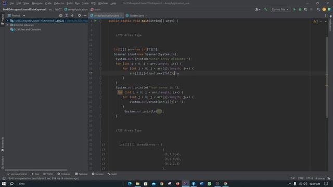The image size is (333, 187).
Task: Open the Help menu
Action: tap(113, 4)
